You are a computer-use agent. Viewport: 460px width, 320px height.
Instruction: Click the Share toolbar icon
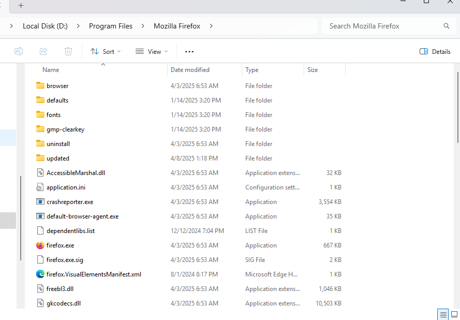(43, 51)
